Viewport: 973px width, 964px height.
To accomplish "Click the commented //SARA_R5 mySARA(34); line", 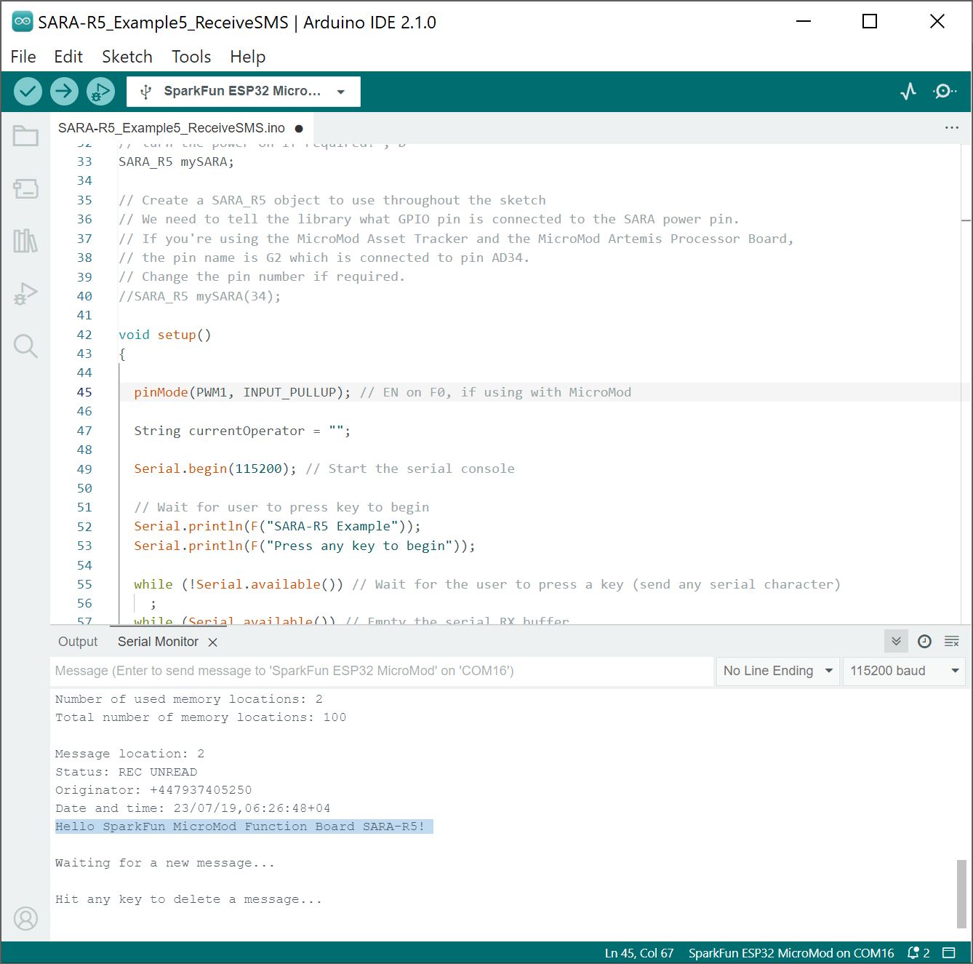I will 199,296.
